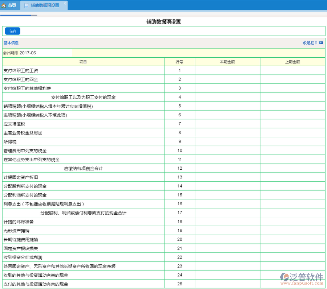Image resolution: width=327 pixels, height=289 pixels.
Task: Close the 辅助数据项设置 tab
Action: (x=65, y=4)
